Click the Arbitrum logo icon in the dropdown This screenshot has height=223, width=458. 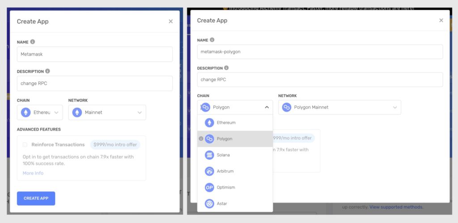[209, 171]
